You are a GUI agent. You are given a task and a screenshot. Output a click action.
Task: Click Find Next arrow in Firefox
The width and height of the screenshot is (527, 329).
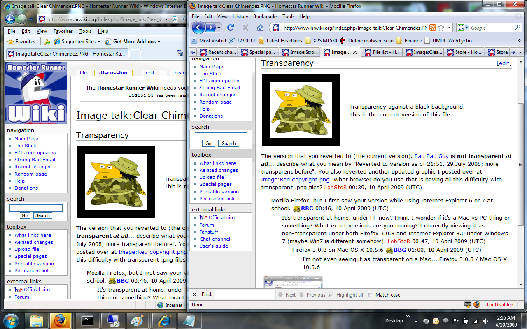click(x=287, y=294)
